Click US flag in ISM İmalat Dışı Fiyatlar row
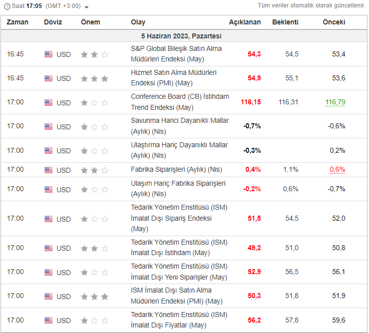 49,321
